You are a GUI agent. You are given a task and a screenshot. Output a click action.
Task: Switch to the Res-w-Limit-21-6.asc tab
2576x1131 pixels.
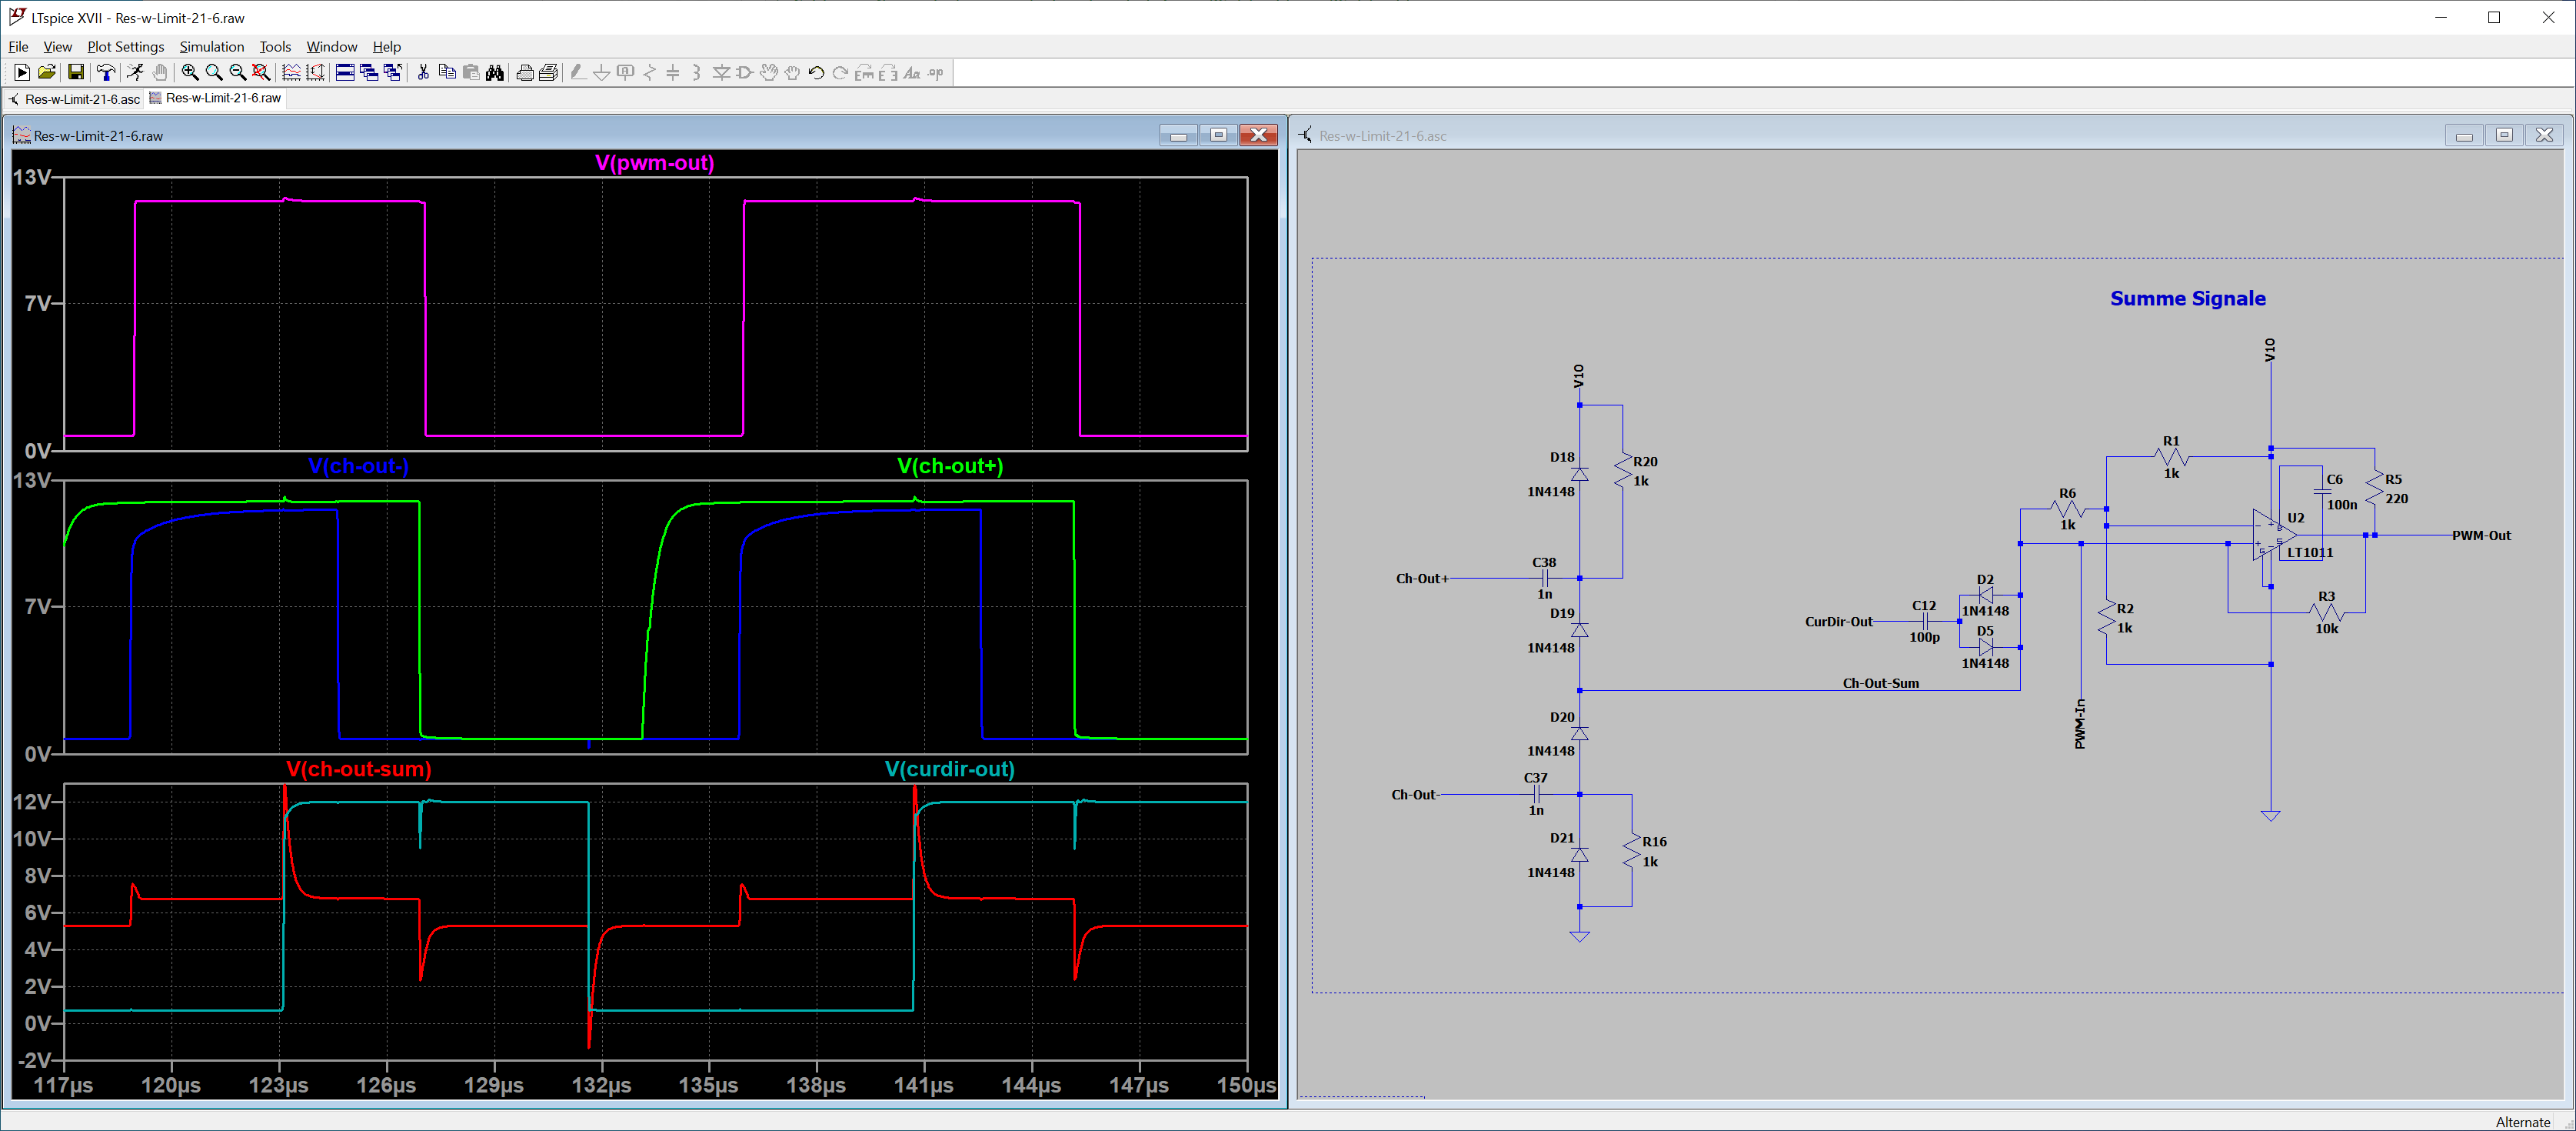(74, 99)
